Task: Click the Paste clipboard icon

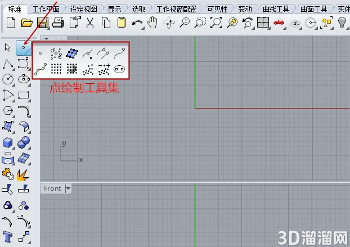Action: [x=122, y=23]
